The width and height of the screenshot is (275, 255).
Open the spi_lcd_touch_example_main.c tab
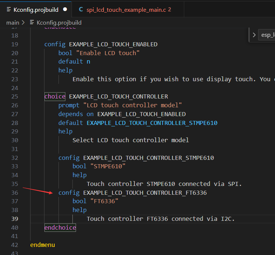pos(128,10)
